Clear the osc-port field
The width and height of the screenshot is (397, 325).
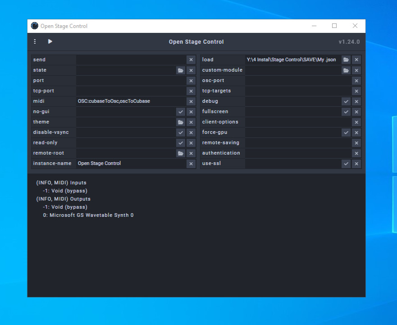coord(356,81)
